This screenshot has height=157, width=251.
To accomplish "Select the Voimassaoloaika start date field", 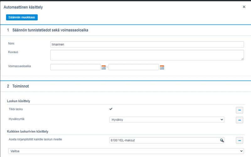I will (x=75, y=67).
